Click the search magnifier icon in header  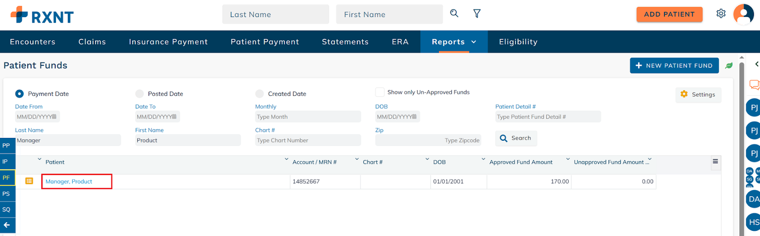click(x=454, y=14)
